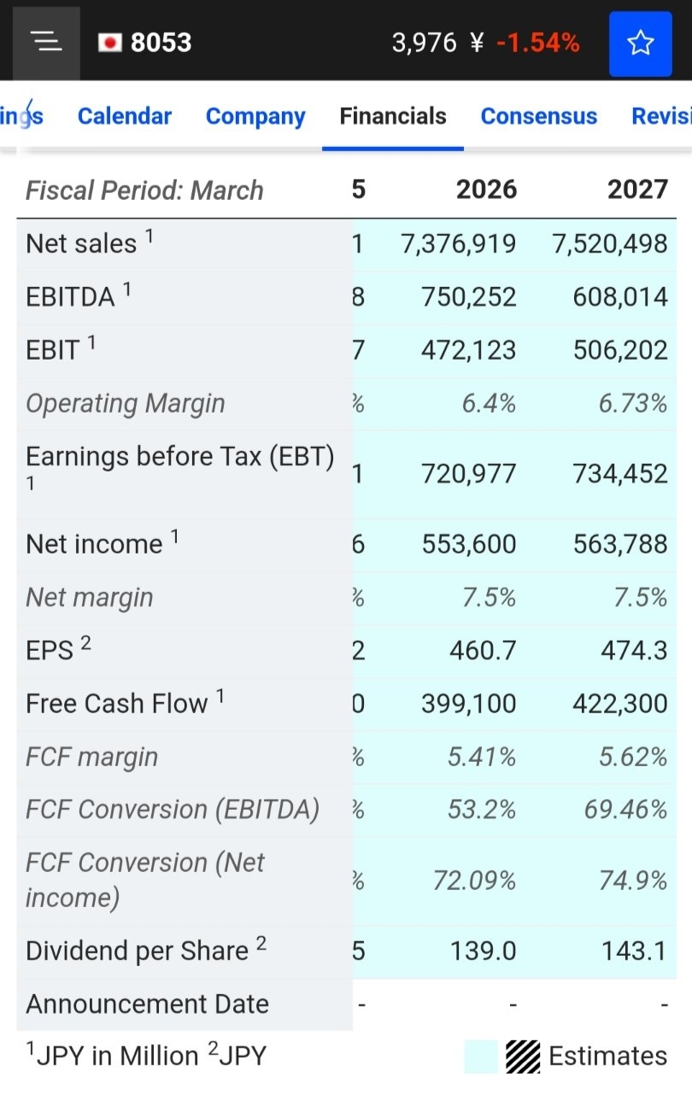The width and height of the screenshot is (692, 1095).
Task: Click the EPS 2026 value 460.7
Action: point(483,651)
